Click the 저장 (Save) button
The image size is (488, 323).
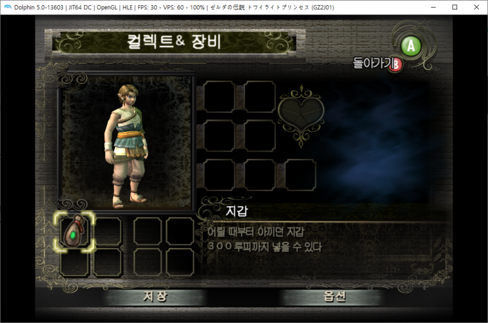pos(155,297)
